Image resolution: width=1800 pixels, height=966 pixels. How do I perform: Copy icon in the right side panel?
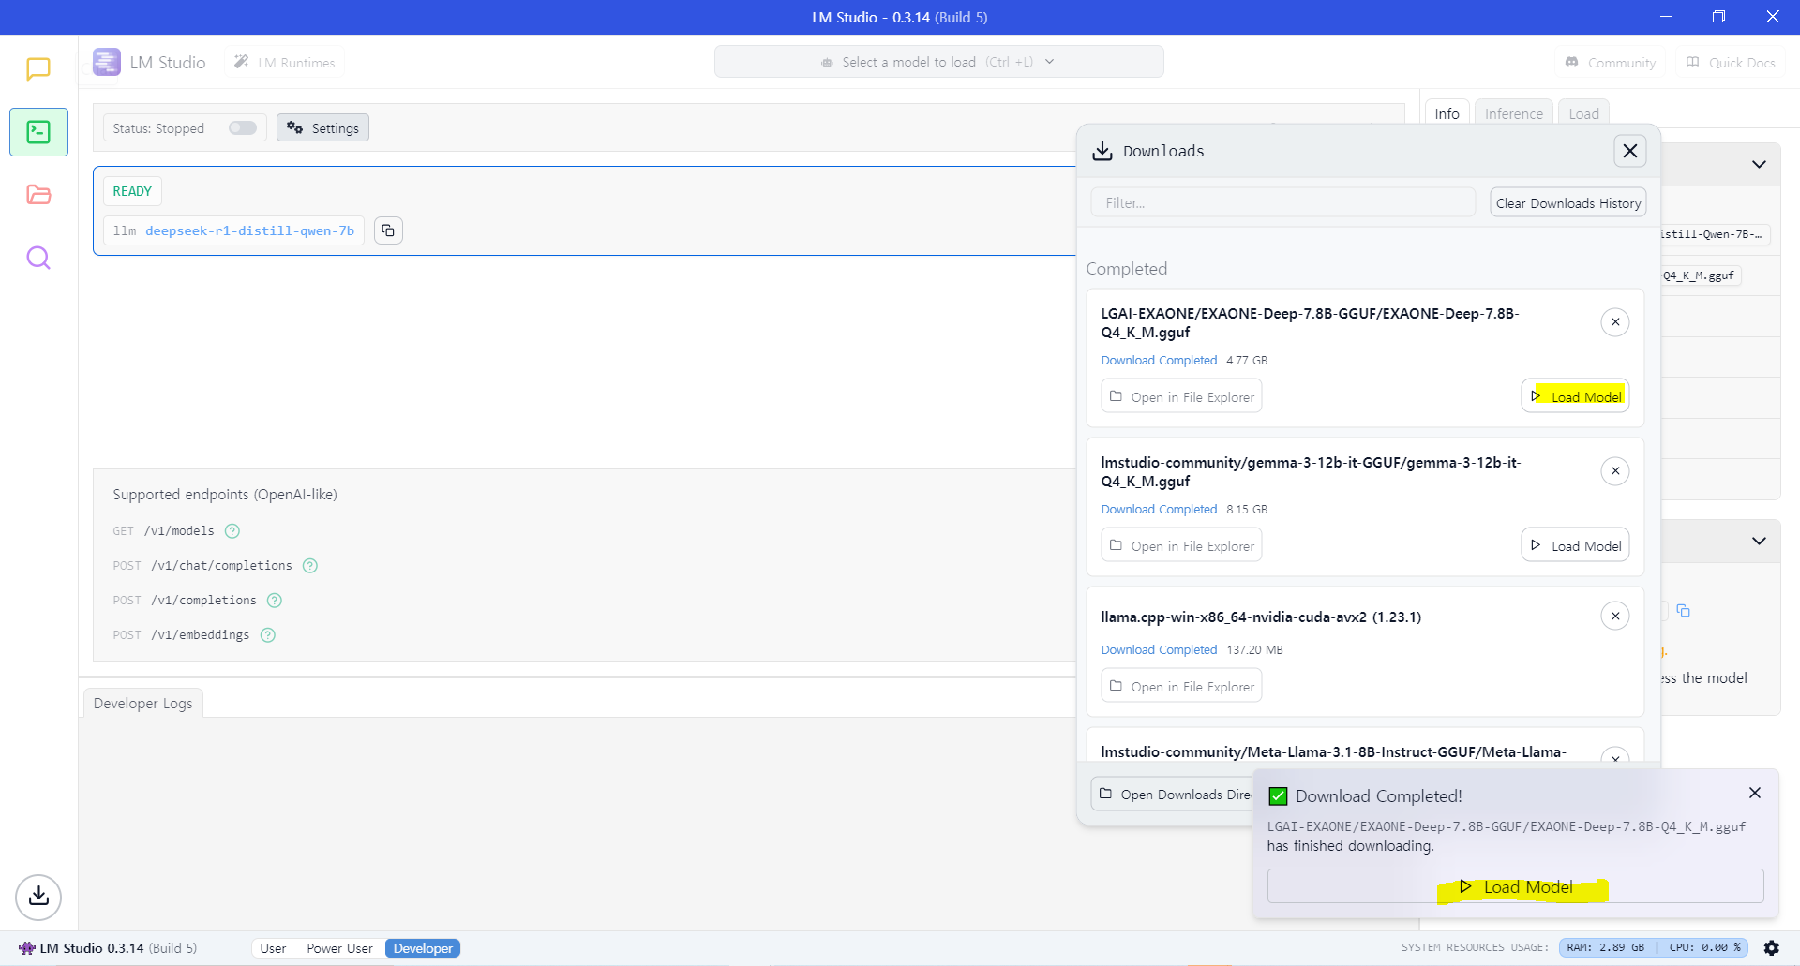click(1684, 611)
